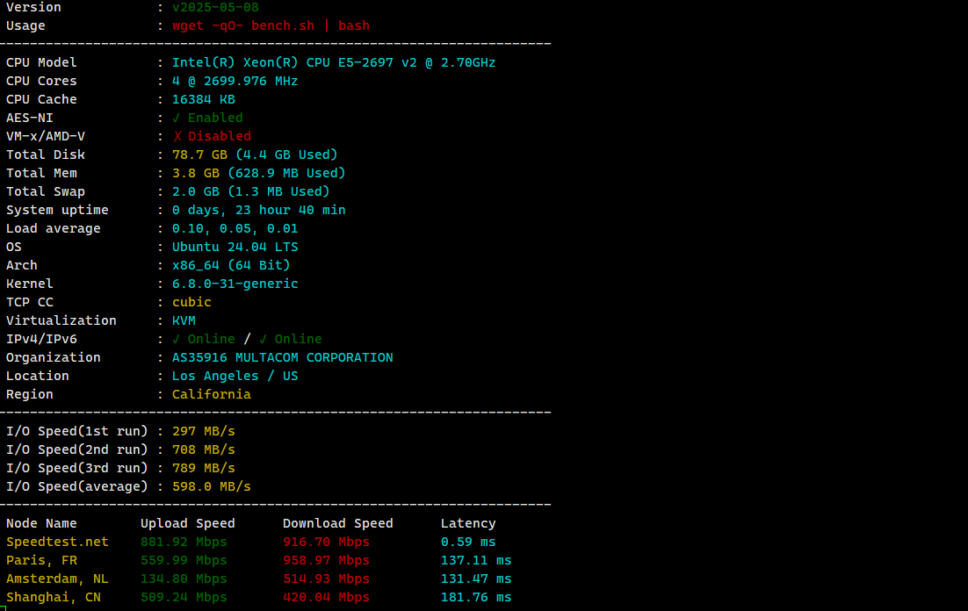Click the Intel Xeon CPU model value
The image size is (968, 611).
[334, 62]
